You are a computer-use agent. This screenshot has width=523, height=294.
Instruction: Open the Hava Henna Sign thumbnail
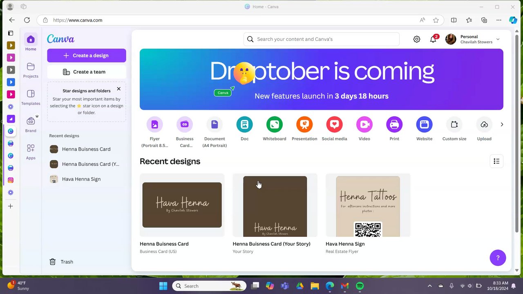coord(368,205)
